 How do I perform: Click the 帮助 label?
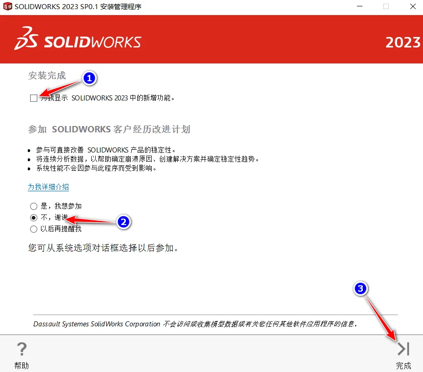point(21,366)
